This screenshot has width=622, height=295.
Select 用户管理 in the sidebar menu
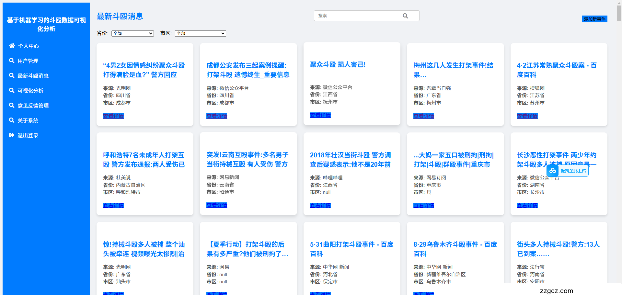pyautogui.click(x=28, y=61)
